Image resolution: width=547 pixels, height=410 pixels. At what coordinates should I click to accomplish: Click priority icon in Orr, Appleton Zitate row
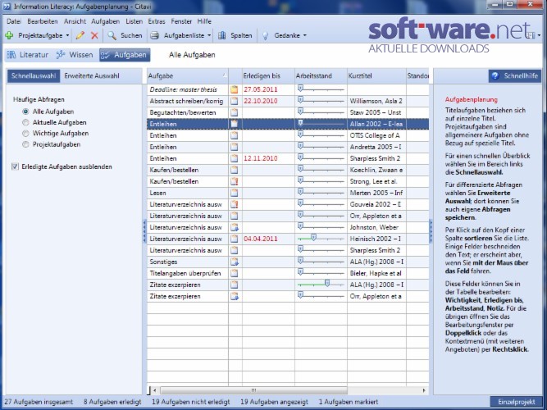tap(235, 296)
